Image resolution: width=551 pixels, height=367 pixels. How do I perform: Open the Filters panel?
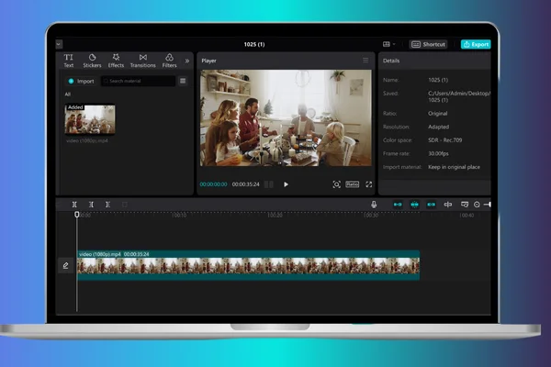coord(169,61)
